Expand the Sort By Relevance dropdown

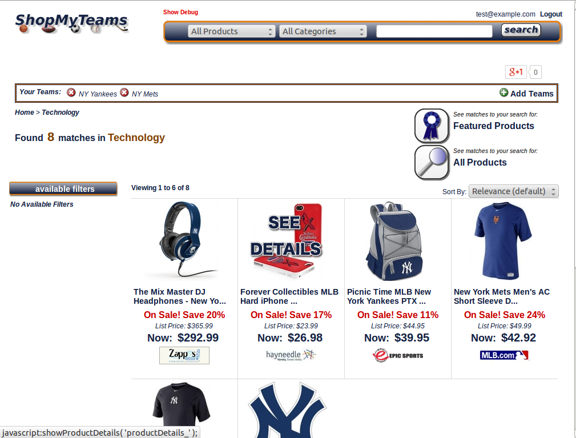[514, 191]
